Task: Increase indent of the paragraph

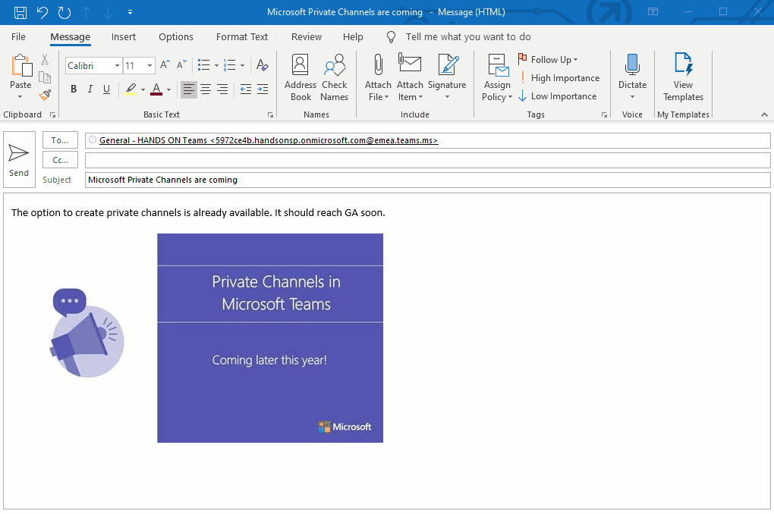Action: (263, 89)
